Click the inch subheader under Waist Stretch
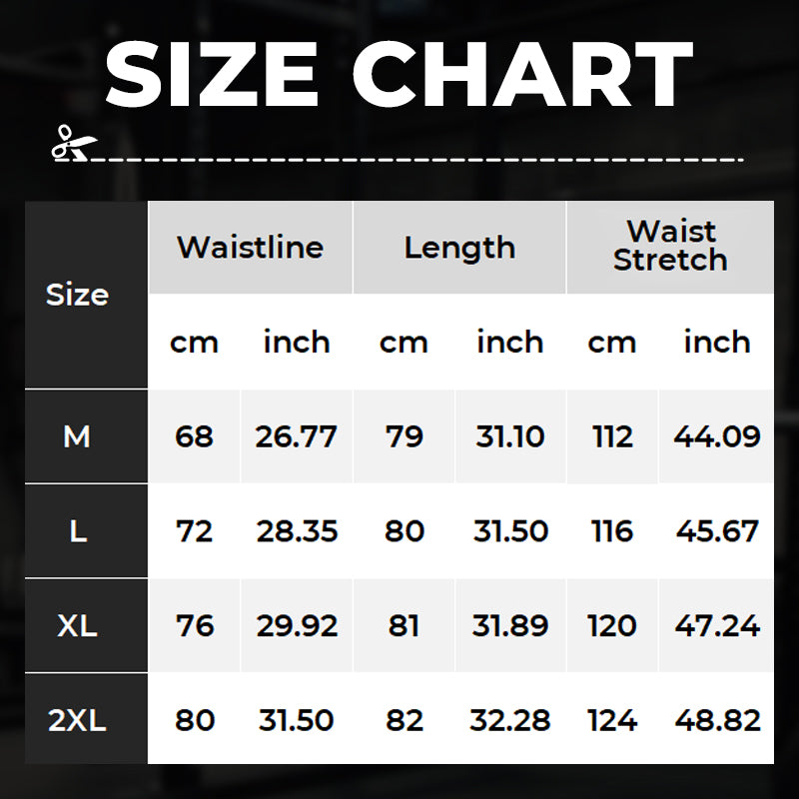799x799 pixels. (717, 343)
